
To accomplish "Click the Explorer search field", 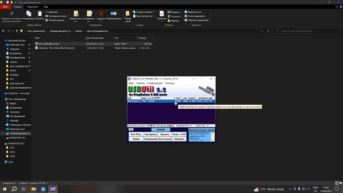I will [307, 31].
